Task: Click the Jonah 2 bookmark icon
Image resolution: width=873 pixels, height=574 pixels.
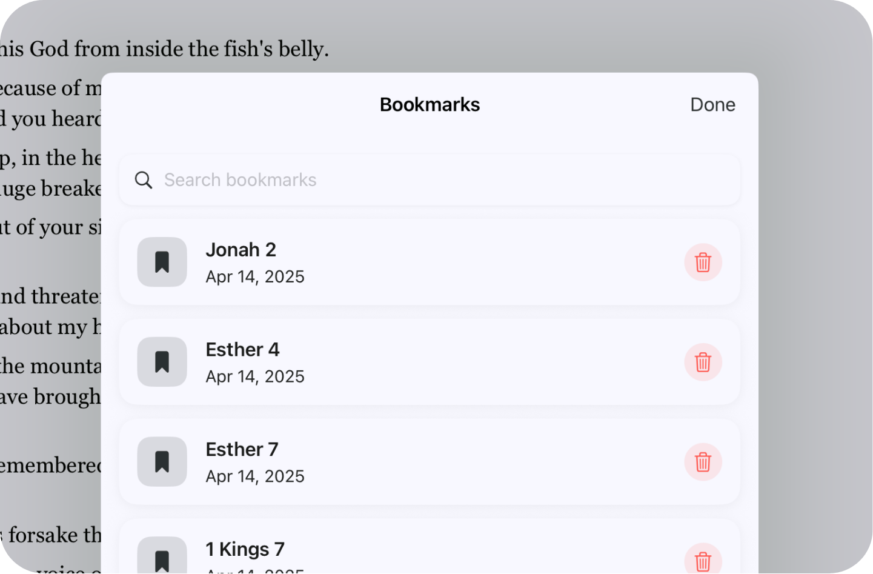Action: coord(162,262)
